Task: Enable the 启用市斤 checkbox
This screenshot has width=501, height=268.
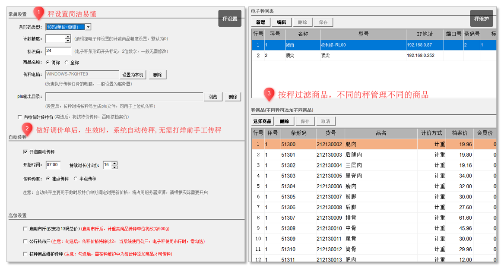Action: [x=25, y=229]
